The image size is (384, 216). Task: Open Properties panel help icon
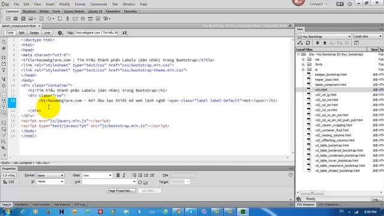tap(290, 175)
